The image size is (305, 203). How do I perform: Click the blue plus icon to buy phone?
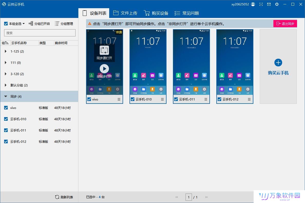[x=278, y=63]
